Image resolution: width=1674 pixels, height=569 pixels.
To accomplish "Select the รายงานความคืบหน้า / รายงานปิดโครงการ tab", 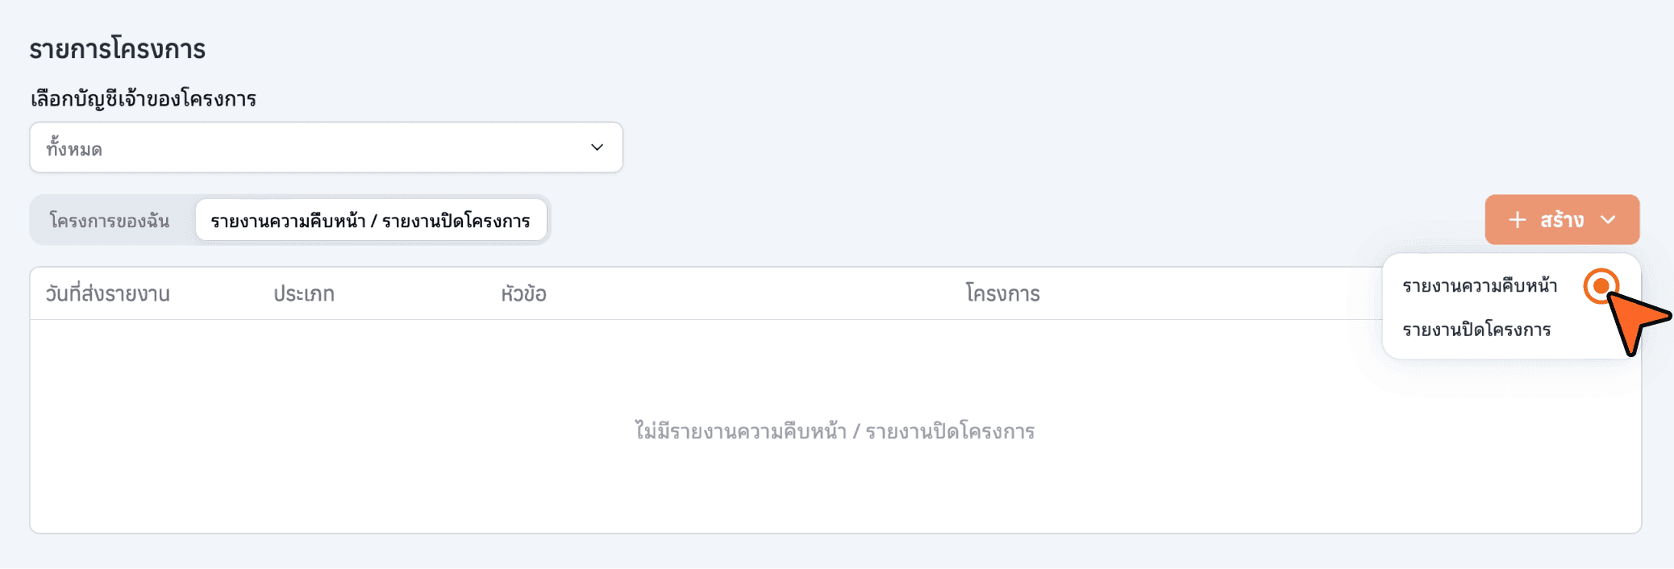I will pos(371,221).
